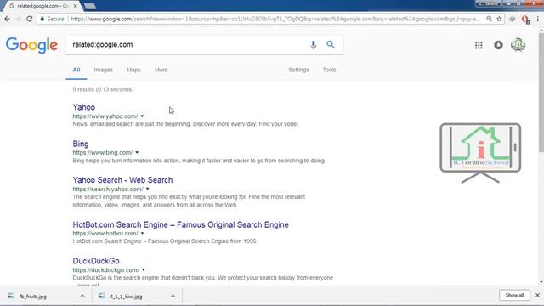544x306 pixels.
Task: Click the Secure padlock indicator
Action: pos(52,19)
